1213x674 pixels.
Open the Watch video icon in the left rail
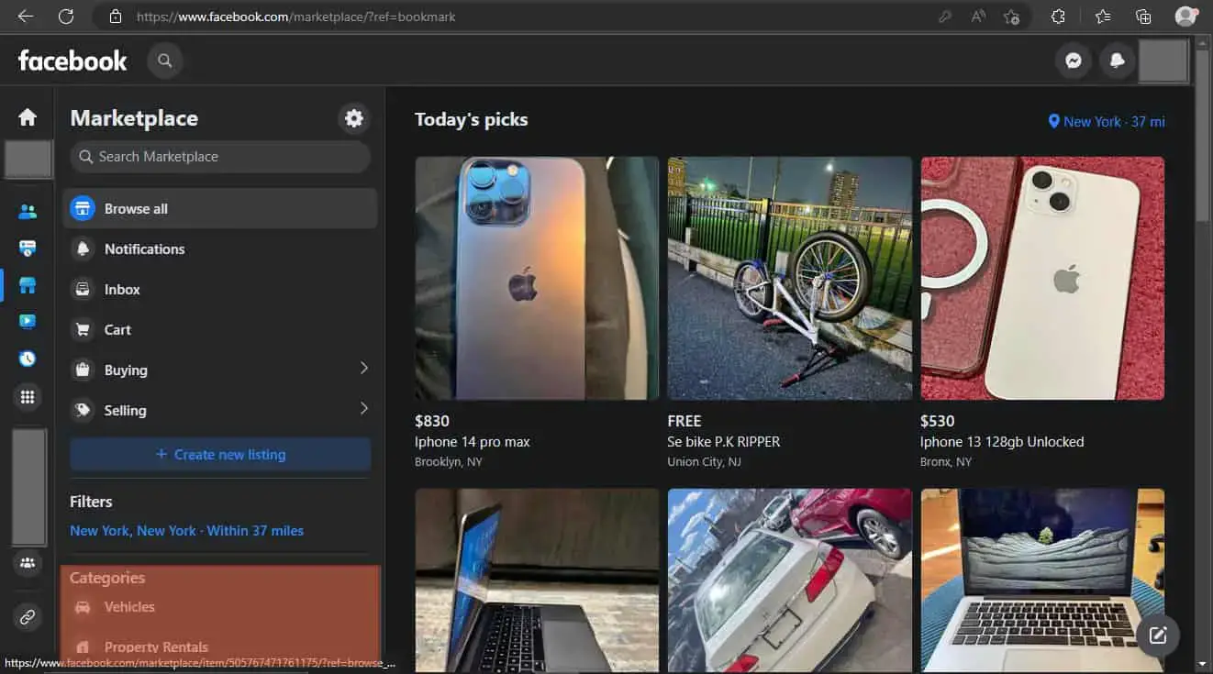click(28, 321)
